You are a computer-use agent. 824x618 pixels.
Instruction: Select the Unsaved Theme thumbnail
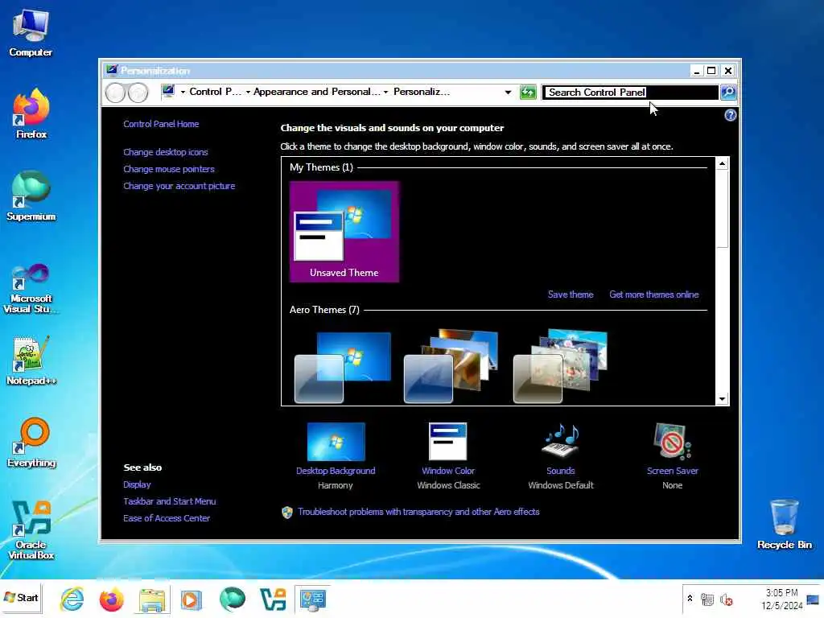[344, 232]
